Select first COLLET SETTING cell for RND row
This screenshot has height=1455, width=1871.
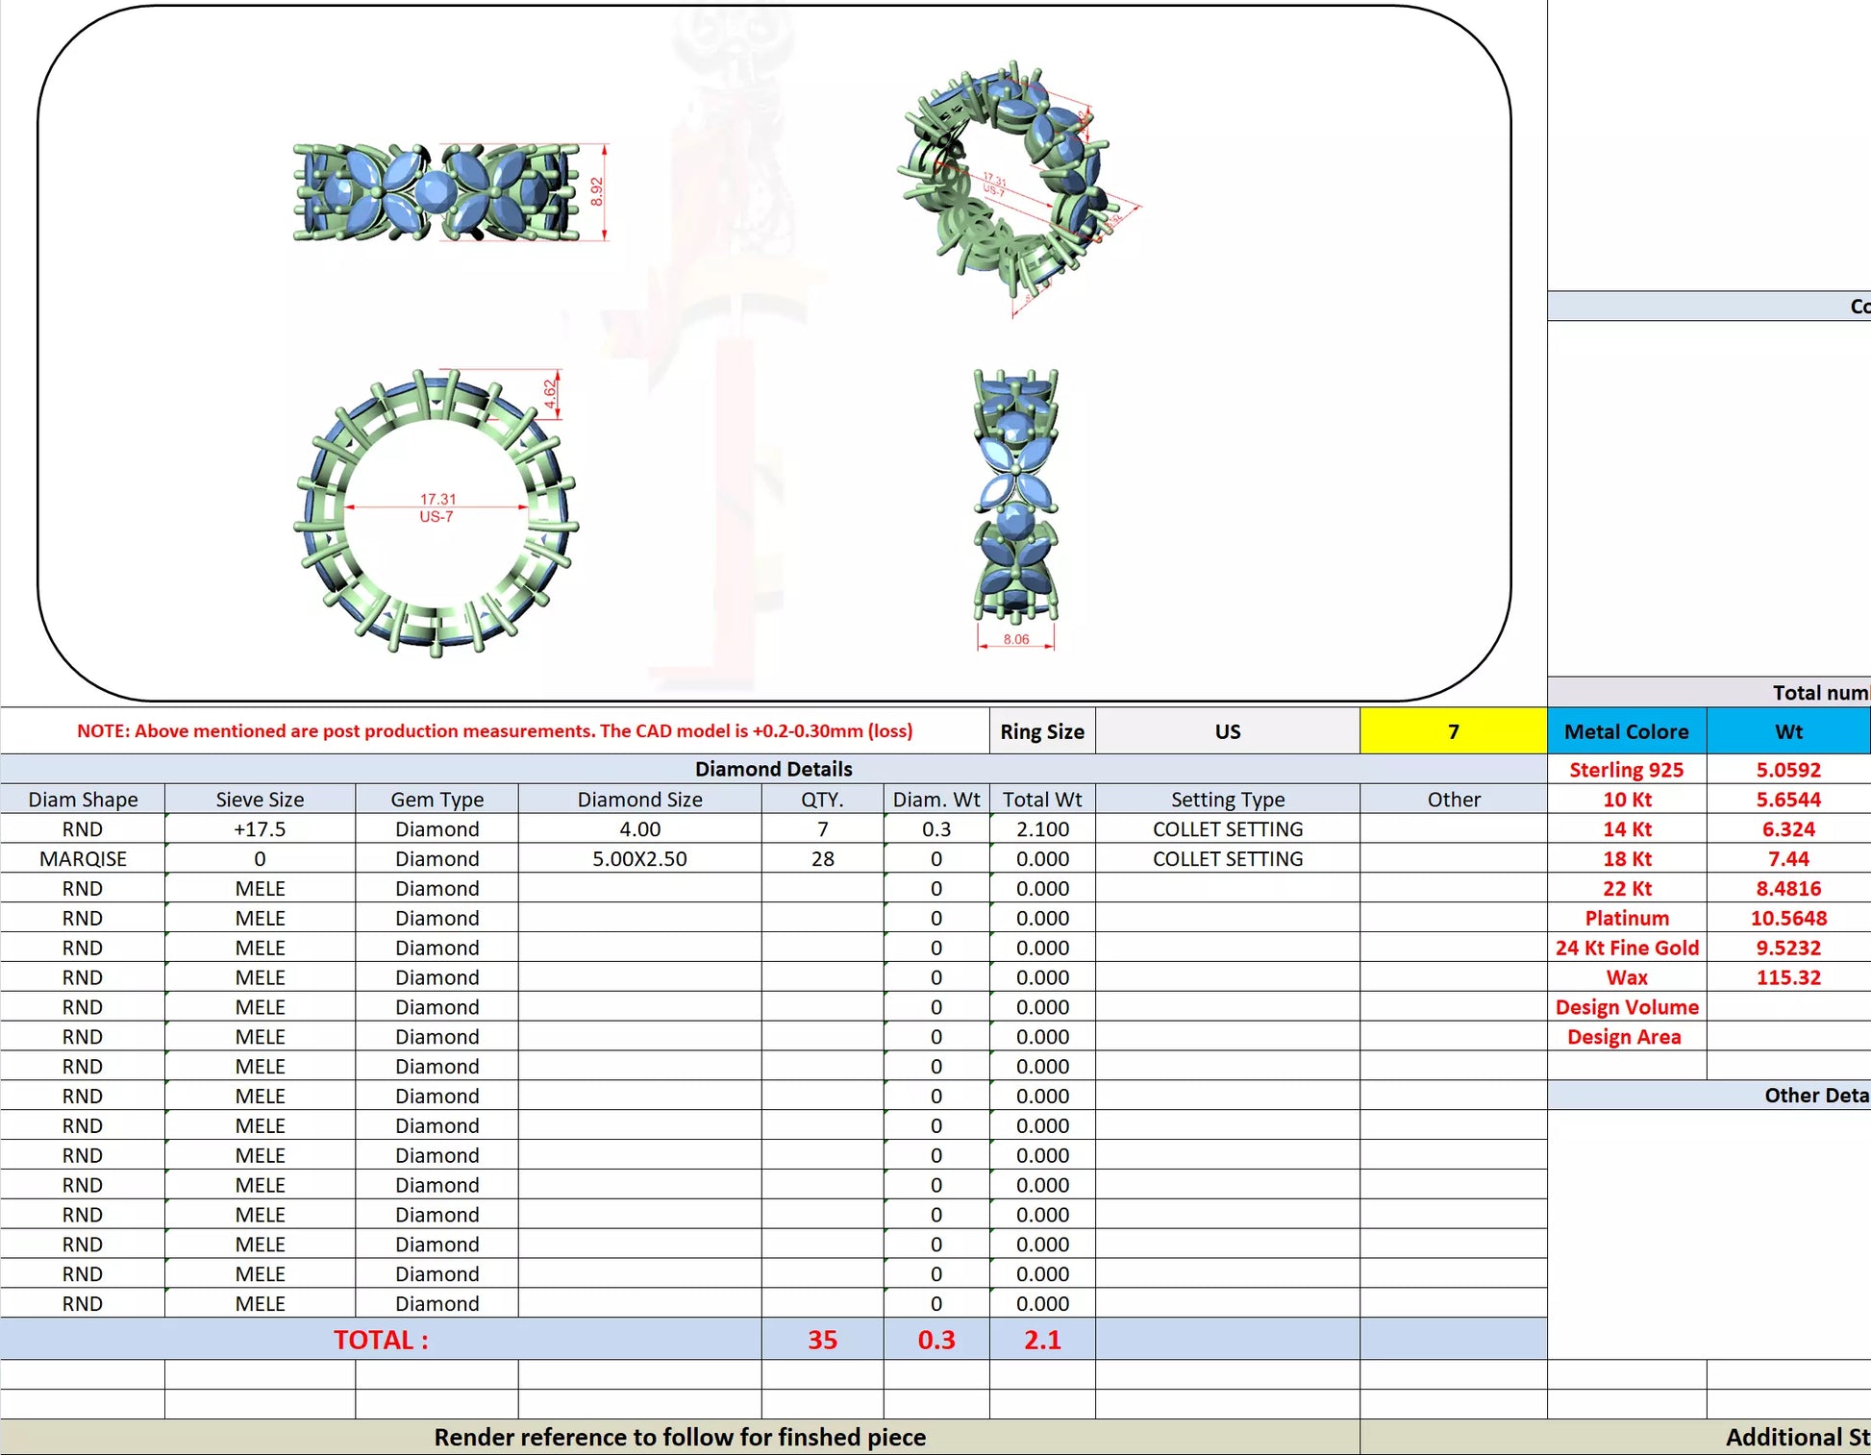pos(1227,828)
